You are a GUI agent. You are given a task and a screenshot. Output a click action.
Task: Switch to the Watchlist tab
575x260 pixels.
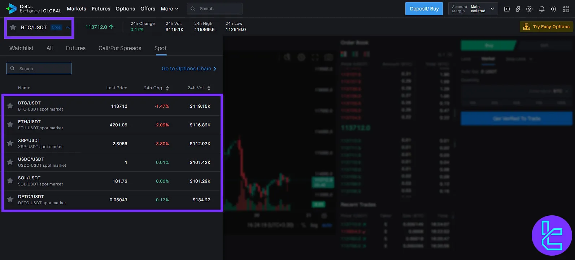click(x=21, y=48)
